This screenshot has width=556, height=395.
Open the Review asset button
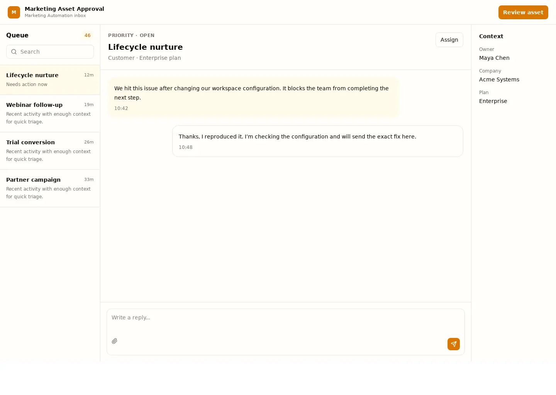click(523, 12)
